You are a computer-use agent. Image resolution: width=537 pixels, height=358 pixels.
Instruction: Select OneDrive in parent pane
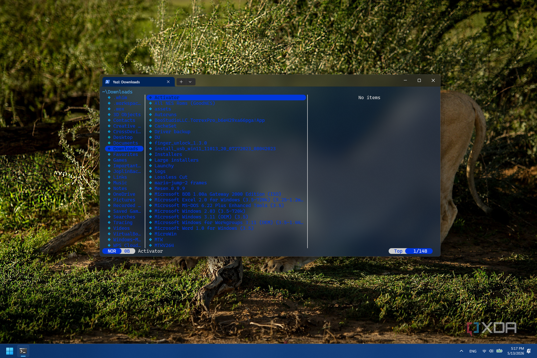click(124, 194)
